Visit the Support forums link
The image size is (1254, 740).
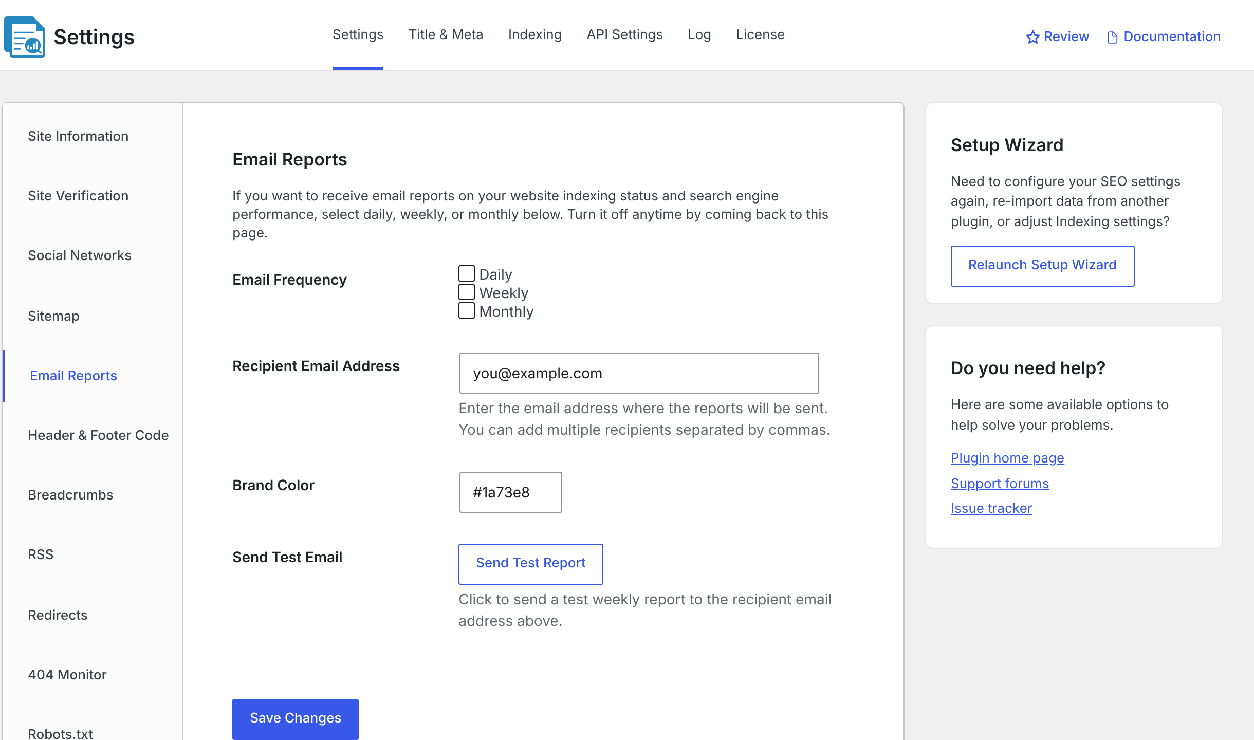tap(1000, 484)
